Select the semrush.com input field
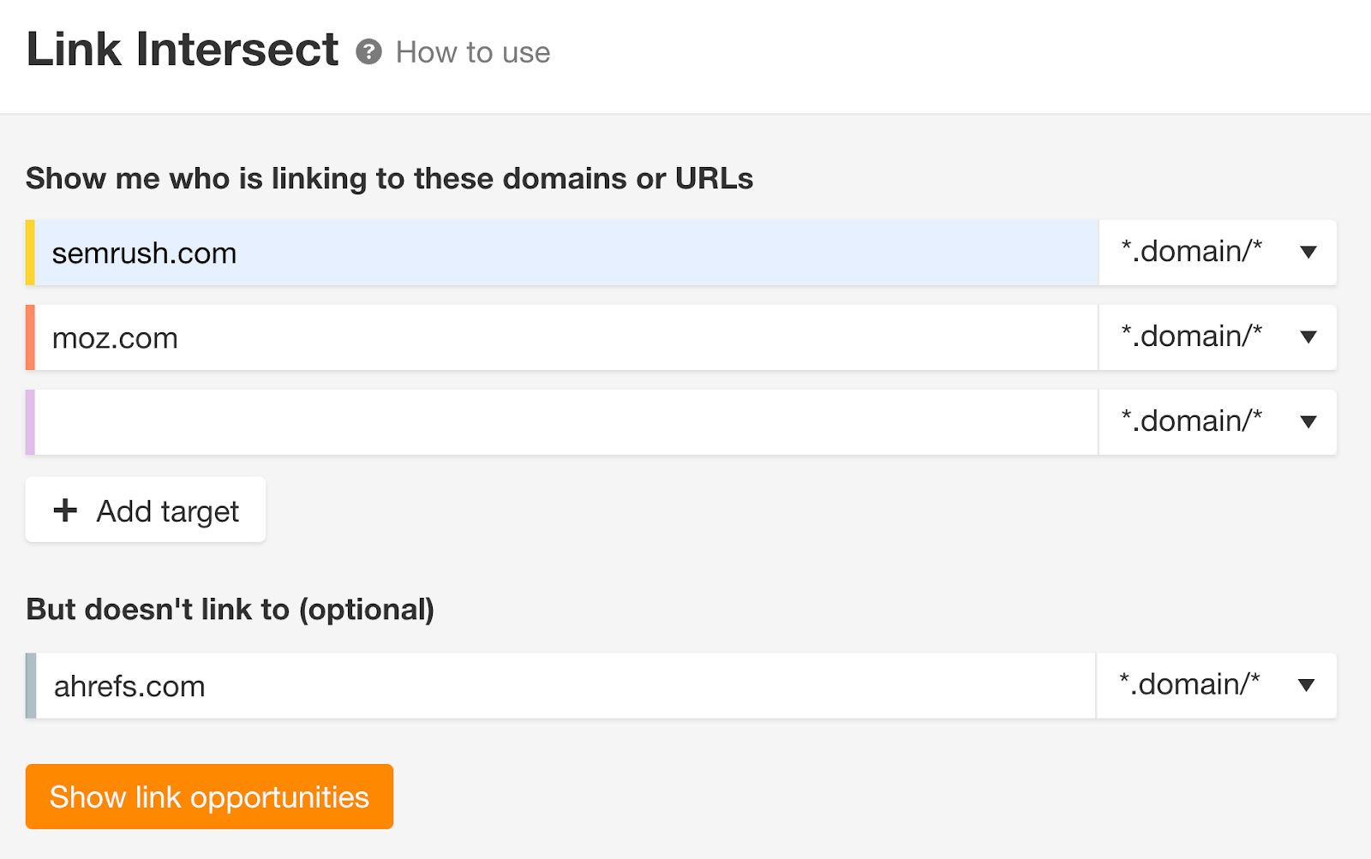This screenshot has width=1371, height=859. [x=514, y=252]
